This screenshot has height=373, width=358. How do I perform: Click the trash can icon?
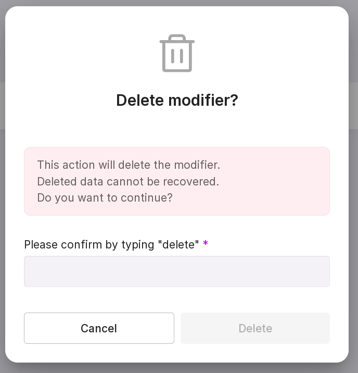[x=177, y=54]
